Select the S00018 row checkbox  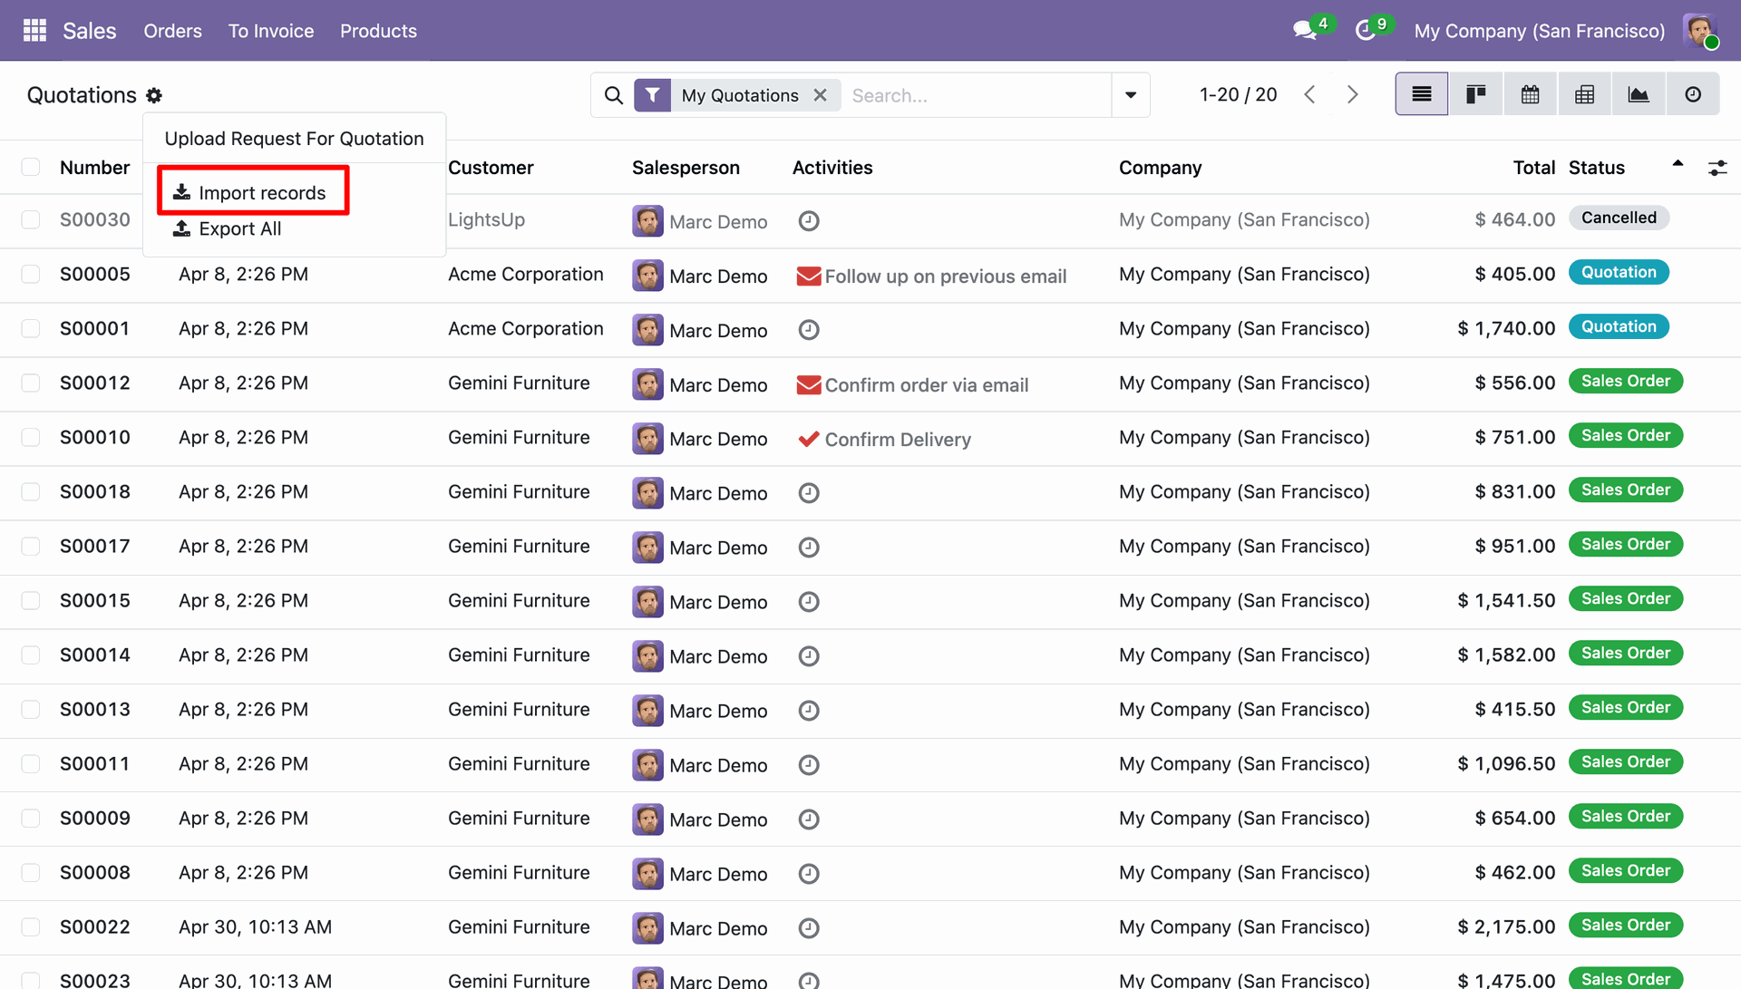pos(31,491)
